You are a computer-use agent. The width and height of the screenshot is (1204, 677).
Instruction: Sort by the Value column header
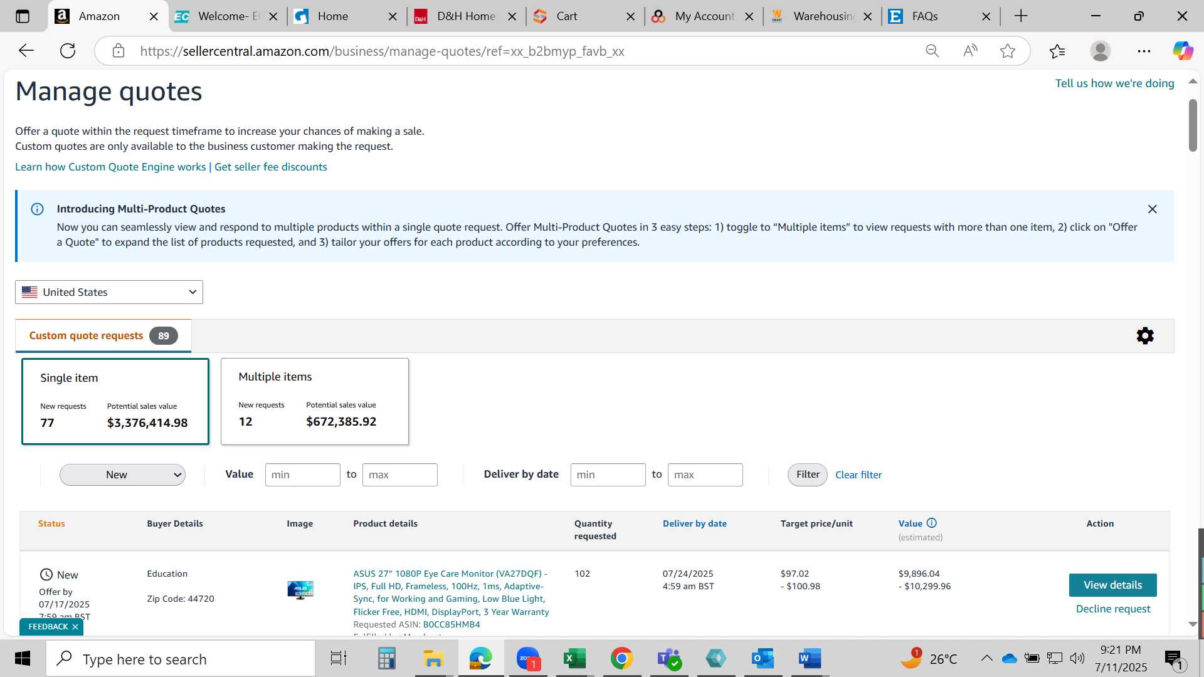click(911, 523)
